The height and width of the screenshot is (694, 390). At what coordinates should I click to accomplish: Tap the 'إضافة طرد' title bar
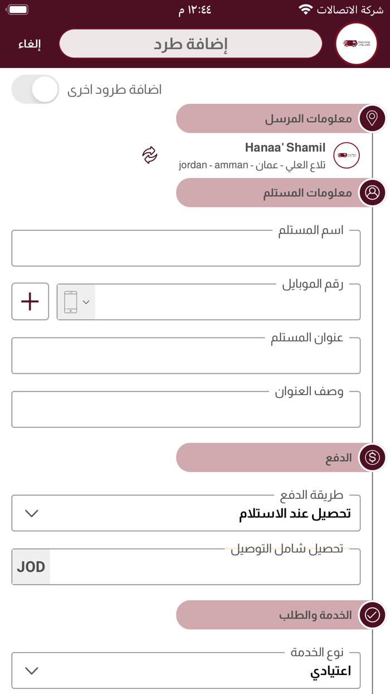(191, 44)
